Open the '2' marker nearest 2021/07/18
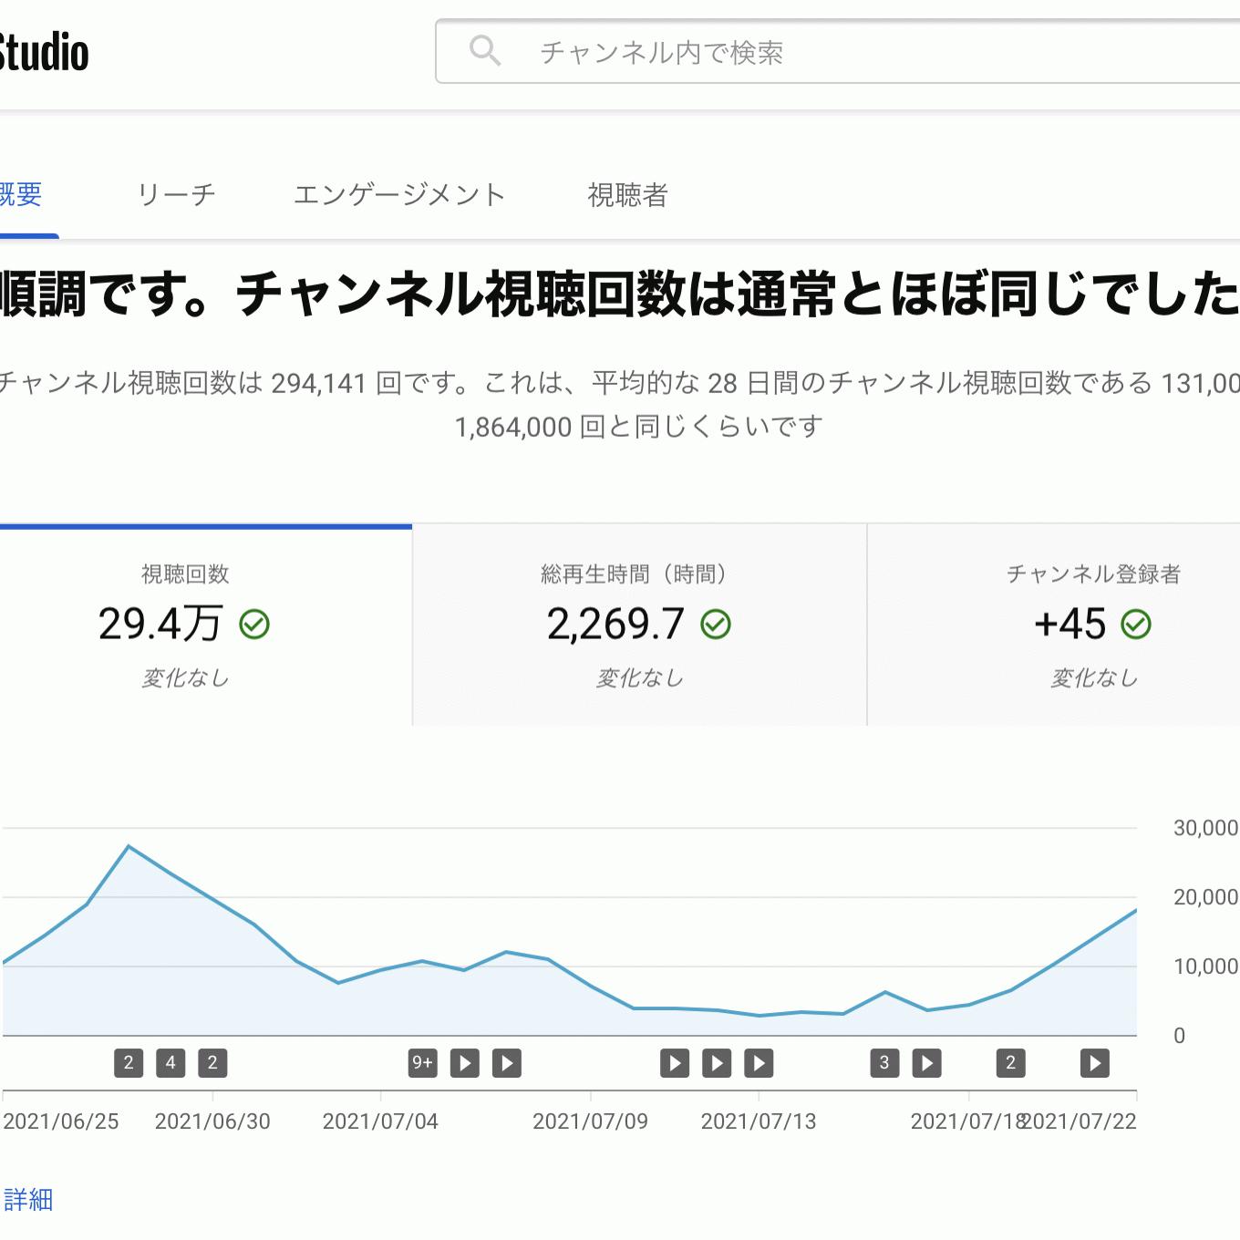This screenshot has height=1240, width=1240. tap(1010, 1062)
